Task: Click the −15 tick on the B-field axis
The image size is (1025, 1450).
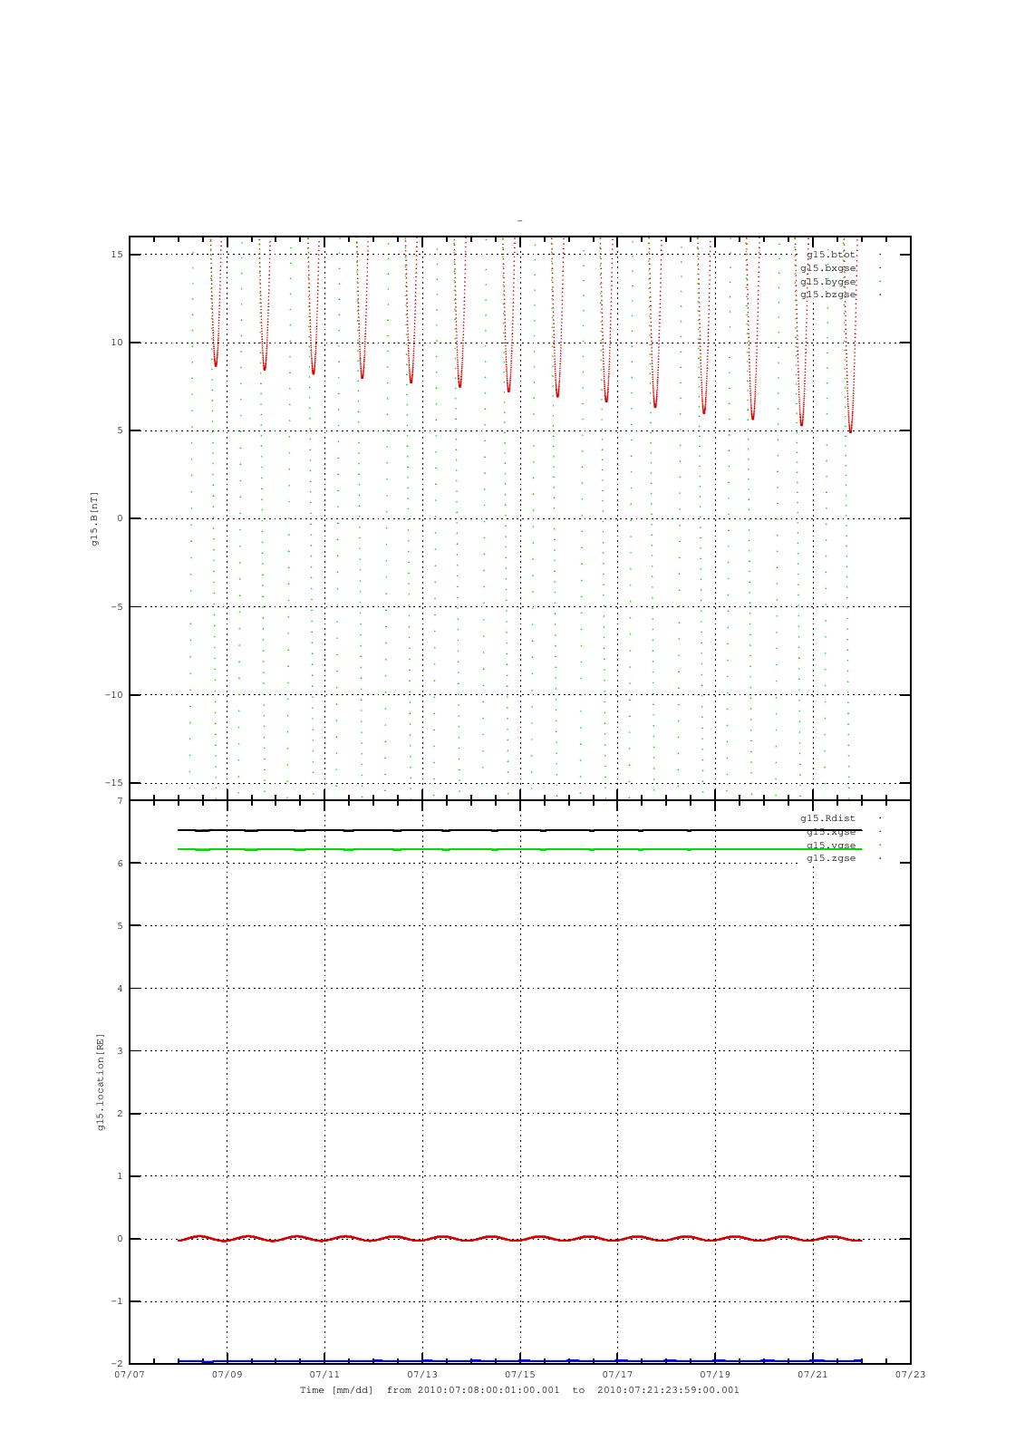Action: 114,783
